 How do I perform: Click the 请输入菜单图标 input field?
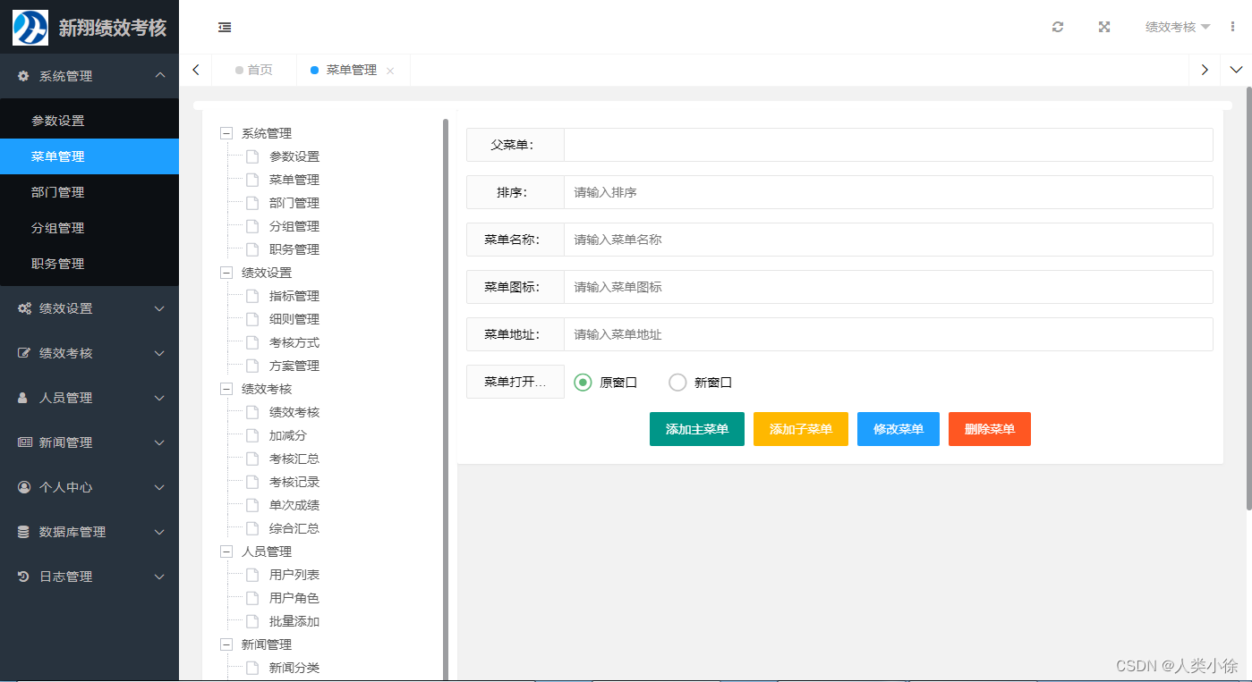coord(888,287)
